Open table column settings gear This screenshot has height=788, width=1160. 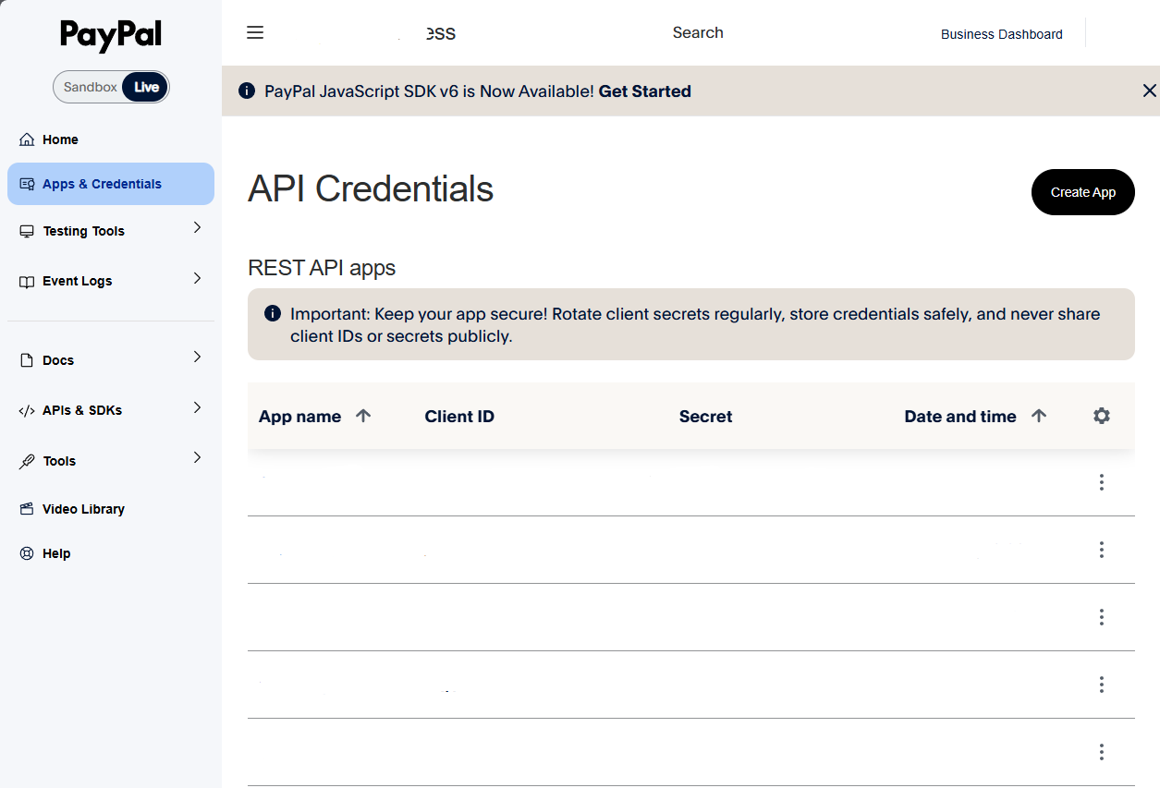(1101, 417)
